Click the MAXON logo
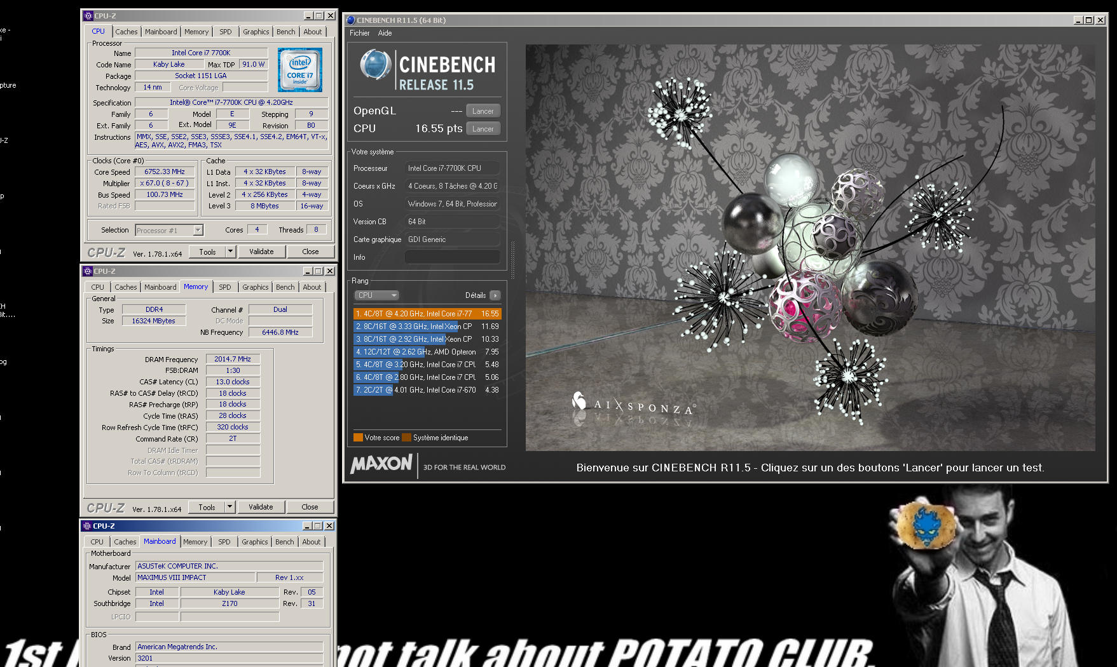The height and width of the screenshot is (667, 1117). coord(381,464)
